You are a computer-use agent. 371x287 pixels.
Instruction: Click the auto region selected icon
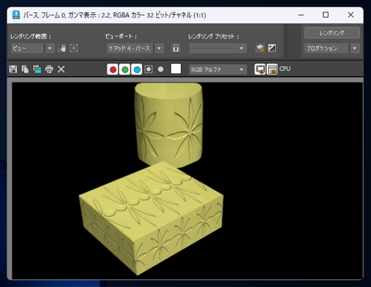pos(74,48)
